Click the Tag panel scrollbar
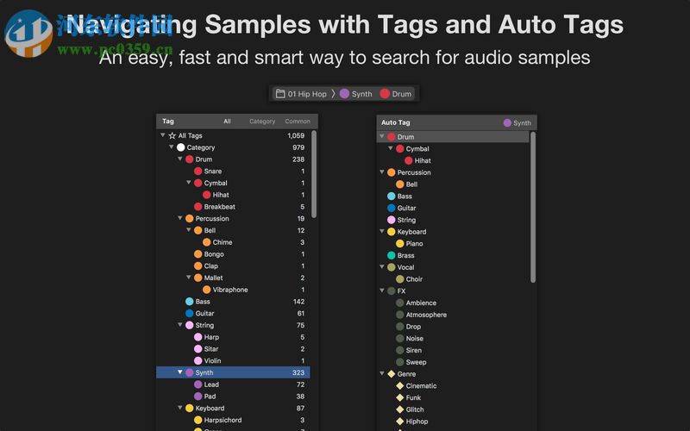This screenshot has height=431, width=690. (314, 174)
